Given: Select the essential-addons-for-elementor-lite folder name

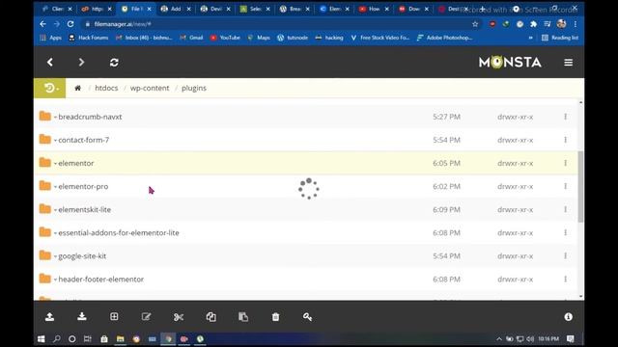Looking at the screenshot, I should point(119,232).
